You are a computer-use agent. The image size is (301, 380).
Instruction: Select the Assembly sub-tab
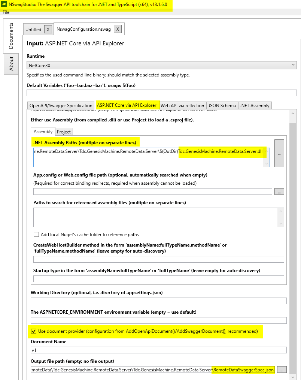point(43,132)
